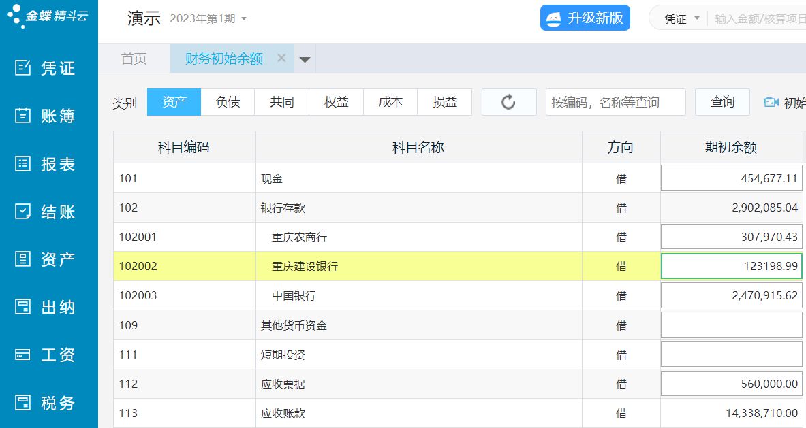
Task: Click the account name 短期投资
Action: [283, 355]
